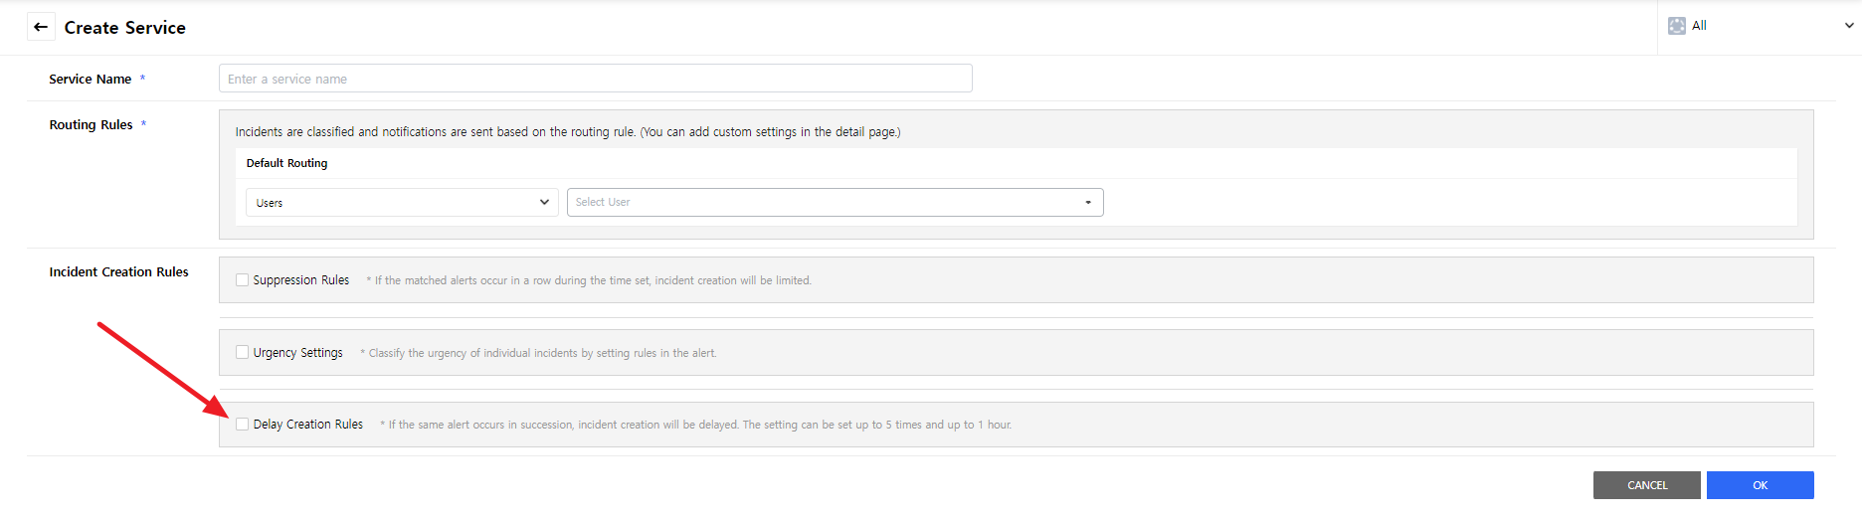Click the Delay Creation Rules description text

[699, 425]
